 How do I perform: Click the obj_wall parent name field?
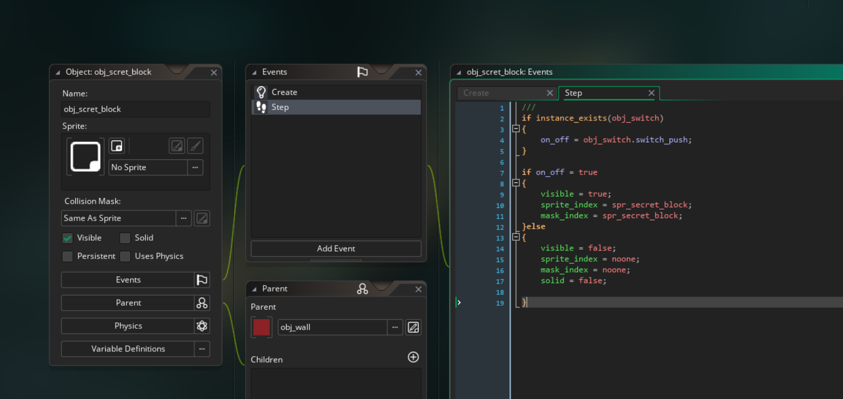332,327
